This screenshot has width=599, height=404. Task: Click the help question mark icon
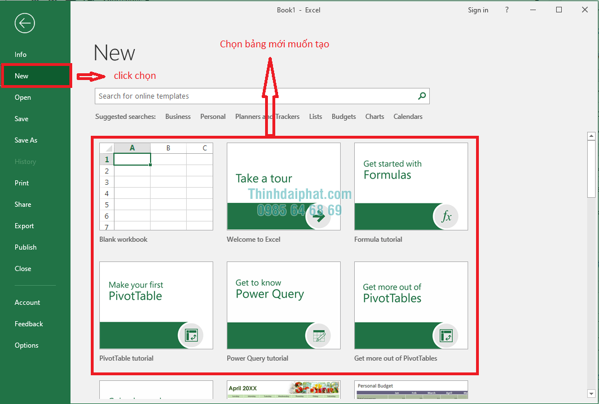coord(507,10)
